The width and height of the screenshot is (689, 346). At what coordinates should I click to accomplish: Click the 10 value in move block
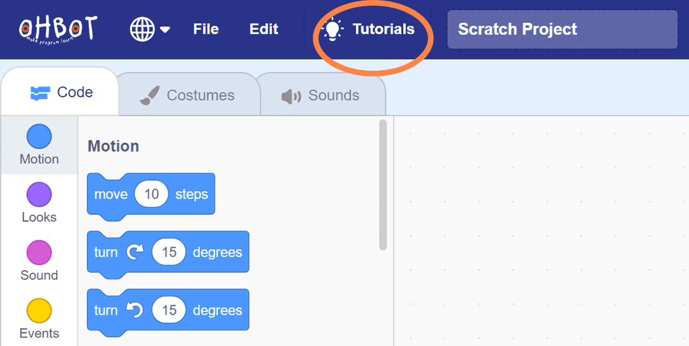[x=152, y=194]
